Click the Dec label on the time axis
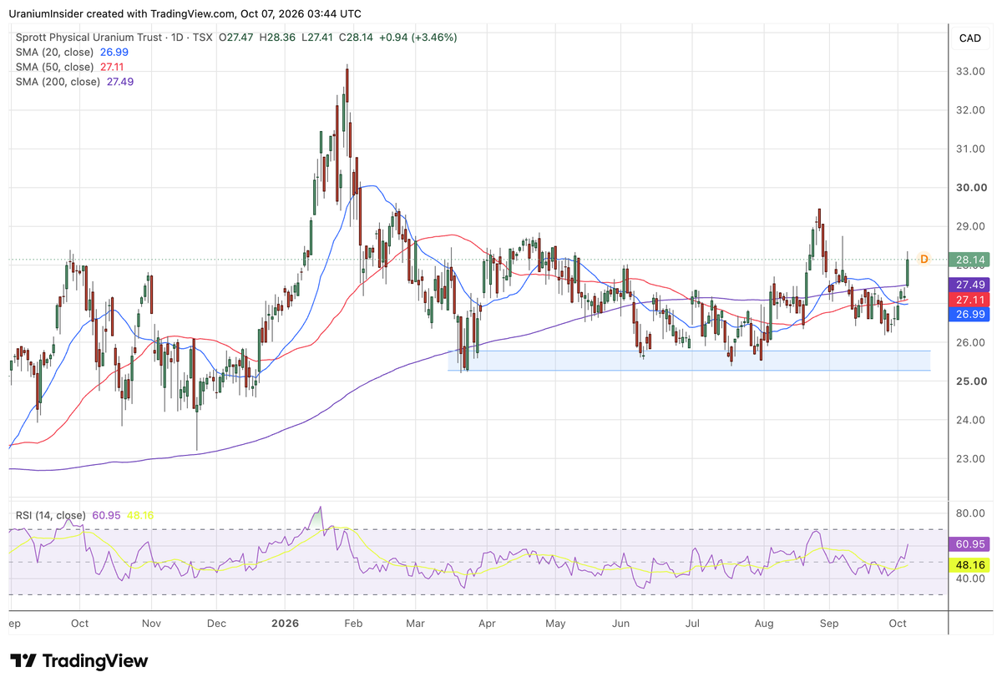Screen dimensions: 1002x687 pos(216,623)
